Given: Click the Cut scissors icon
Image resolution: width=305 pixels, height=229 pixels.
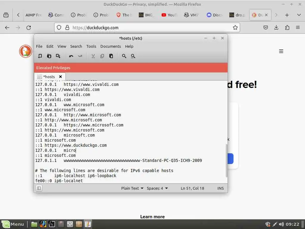Looking at the screenshot, I should pos(93,56).
